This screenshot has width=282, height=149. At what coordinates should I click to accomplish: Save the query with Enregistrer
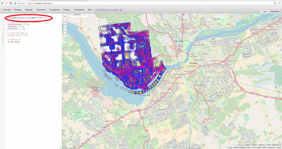click(x=54, y=10)
